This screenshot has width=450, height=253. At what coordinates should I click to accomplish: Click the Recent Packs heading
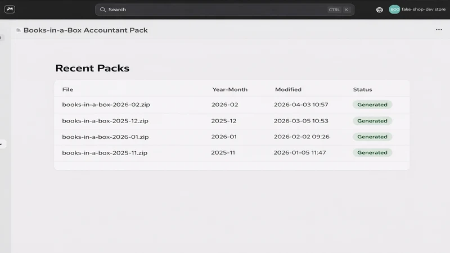(92, 68)
